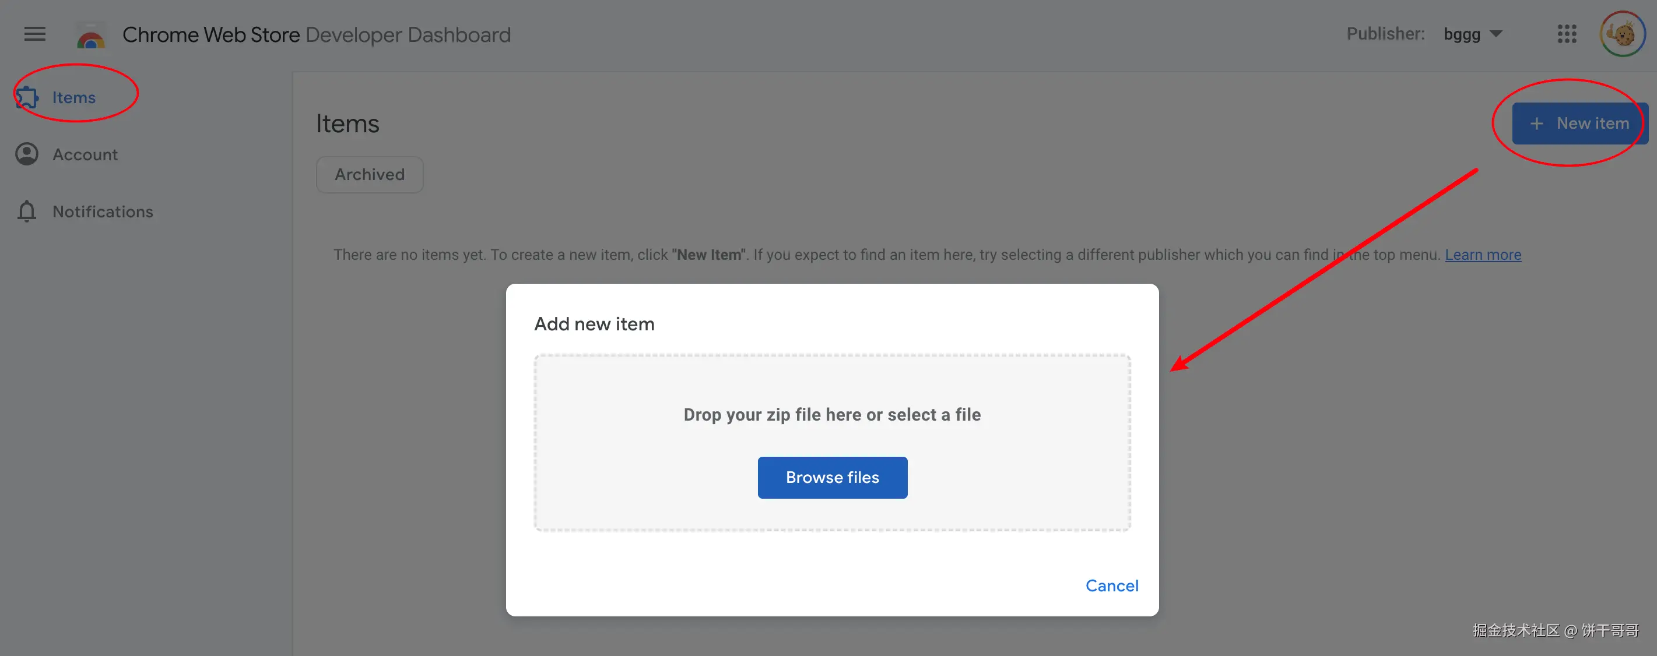The image size is (1657, 656).
Task: Select the bggg publisher name
Action: tap(1462, 34)
